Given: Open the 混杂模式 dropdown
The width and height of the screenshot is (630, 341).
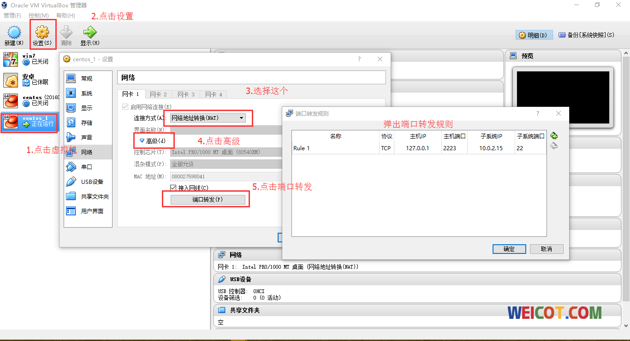Looking at the screenshot, I should (x=226, y=164).
